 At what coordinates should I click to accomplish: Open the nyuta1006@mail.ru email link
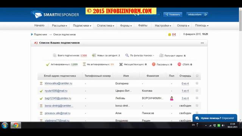56,91
